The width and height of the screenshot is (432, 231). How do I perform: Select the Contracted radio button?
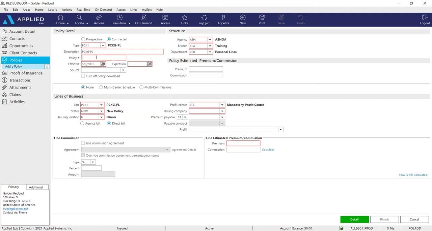point(109,39)
